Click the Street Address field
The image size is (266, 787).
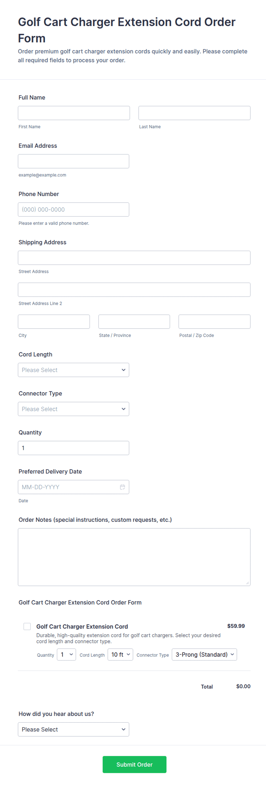[x=134, y=258]
